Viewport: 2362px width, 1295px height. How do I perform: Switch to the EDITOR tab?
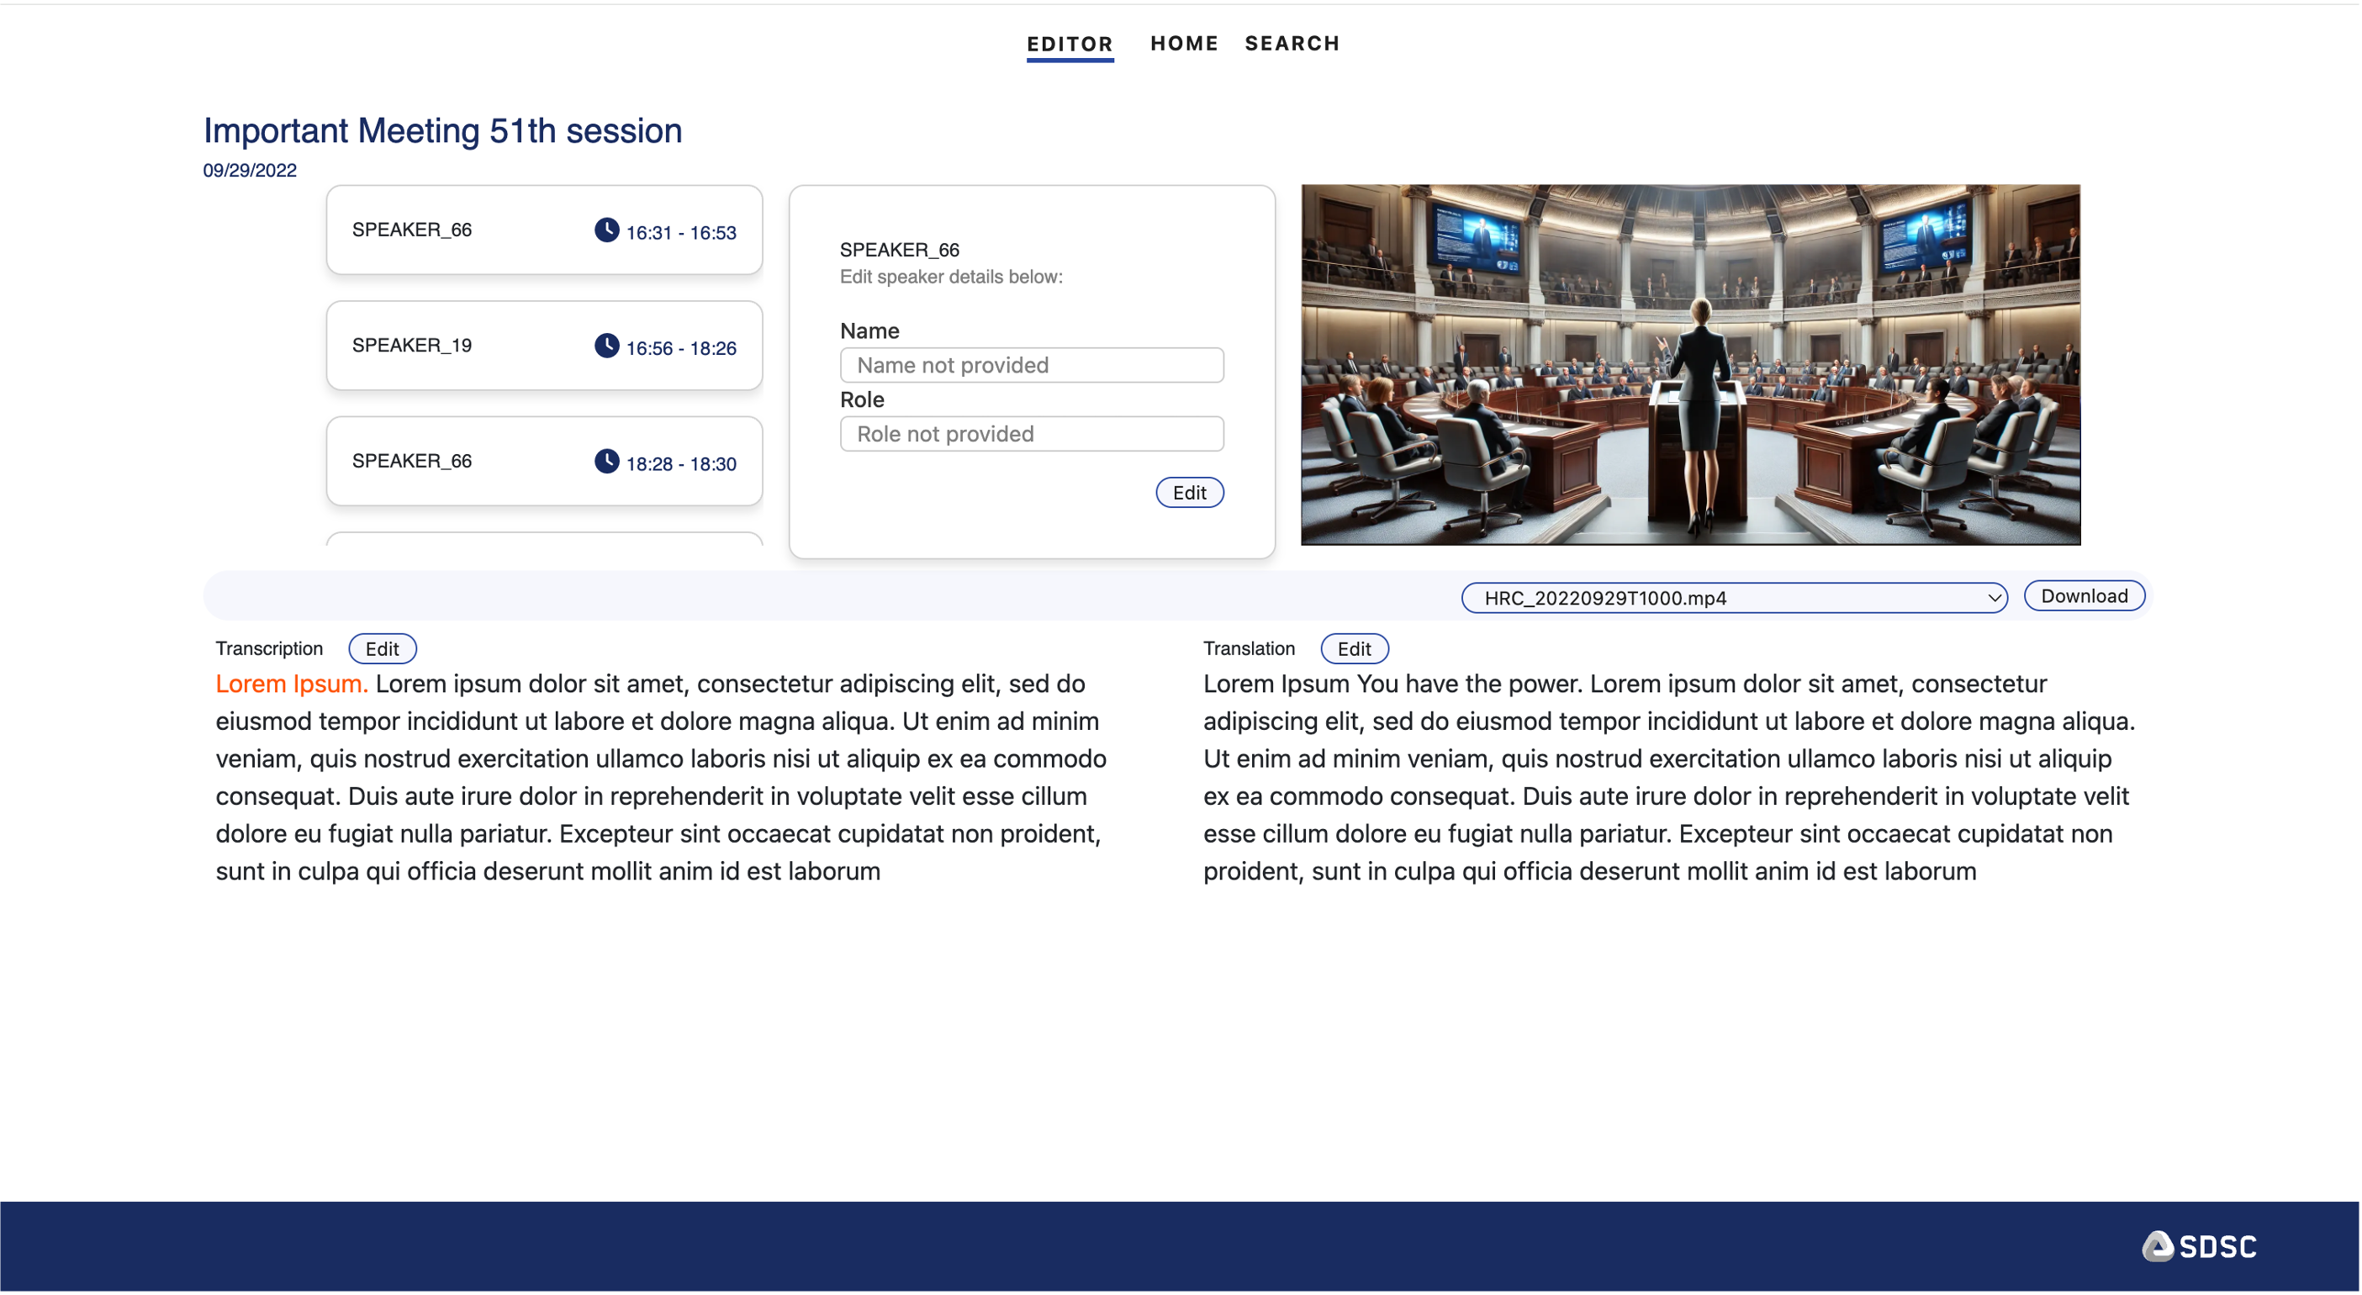point(1070,43)
